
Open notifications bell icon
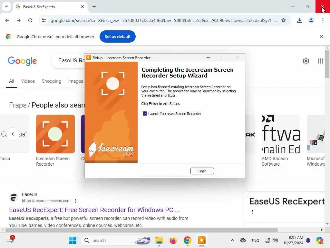308,240
